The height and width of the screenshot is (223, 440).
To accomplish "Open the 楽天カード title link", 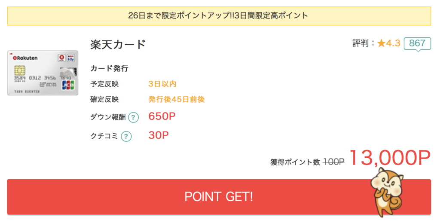I will pos(118,45).
